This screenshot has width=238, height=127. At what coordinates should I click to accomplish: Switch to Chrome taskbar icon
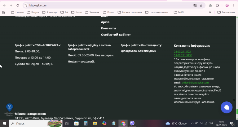[123, 123]
